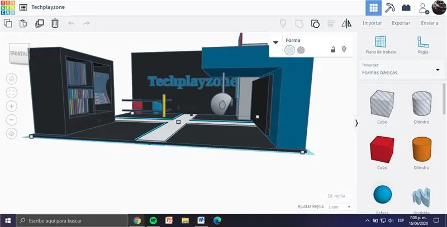Zoom out with minus button

coord(12,120)
